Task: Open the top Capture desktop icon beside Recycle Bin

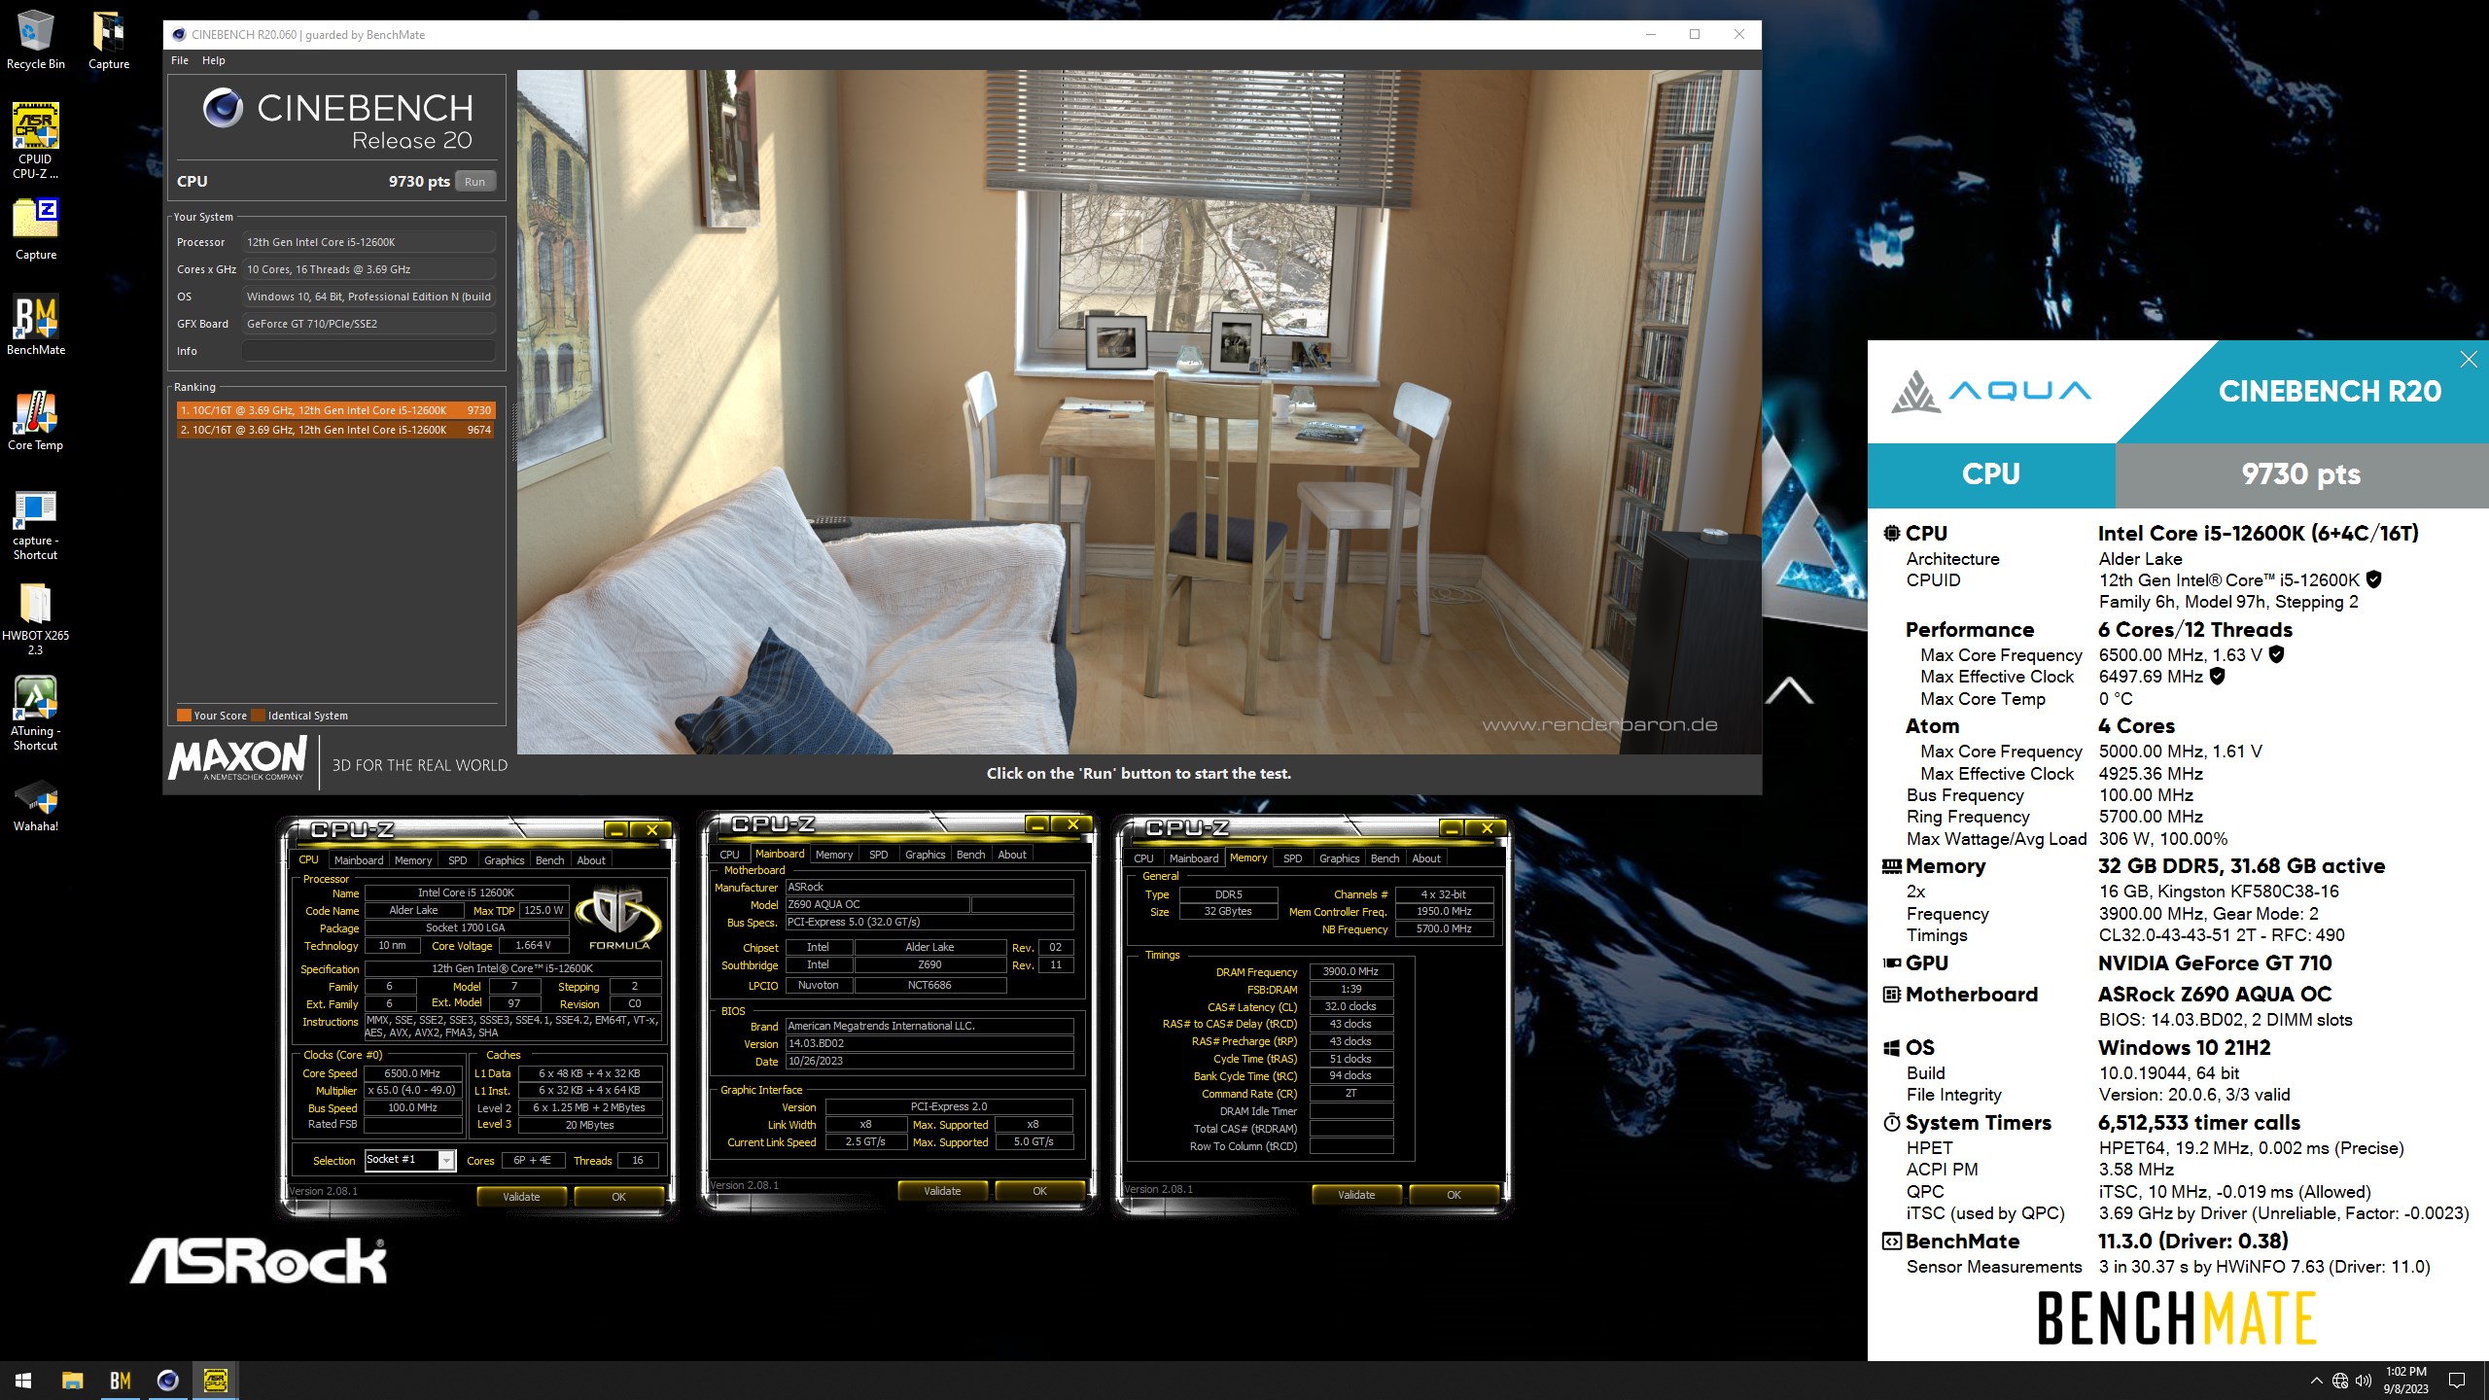Action: pyautogui.click(x=108, y=40)
